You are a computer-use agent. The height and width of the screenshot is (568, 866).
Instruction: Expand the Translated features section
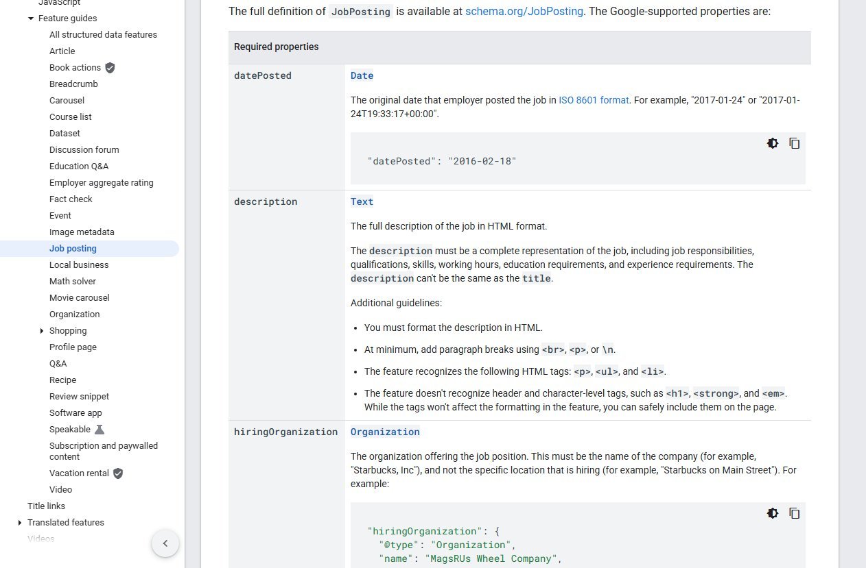[20, 523]
